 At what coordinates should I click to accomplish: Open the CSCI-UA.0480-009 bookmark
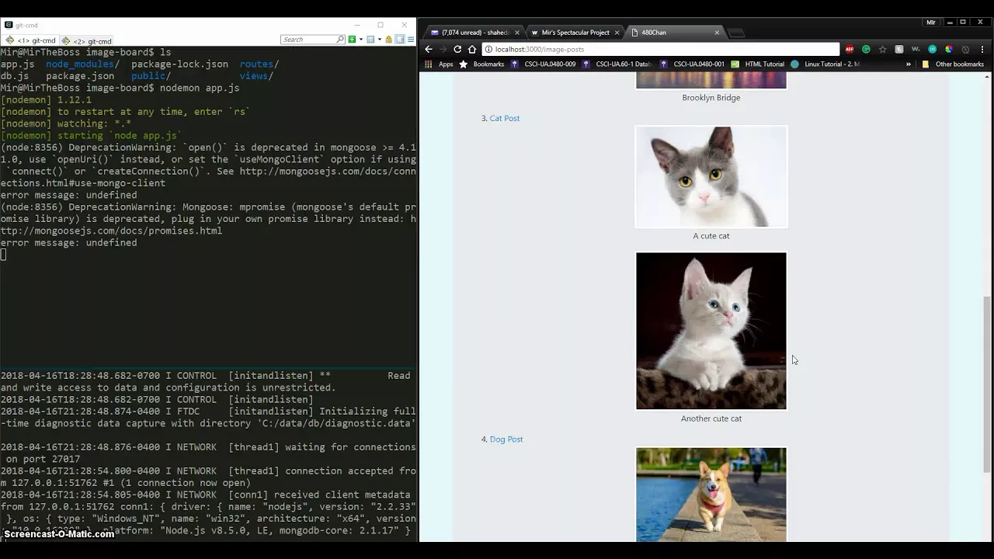tap(544, 64)
